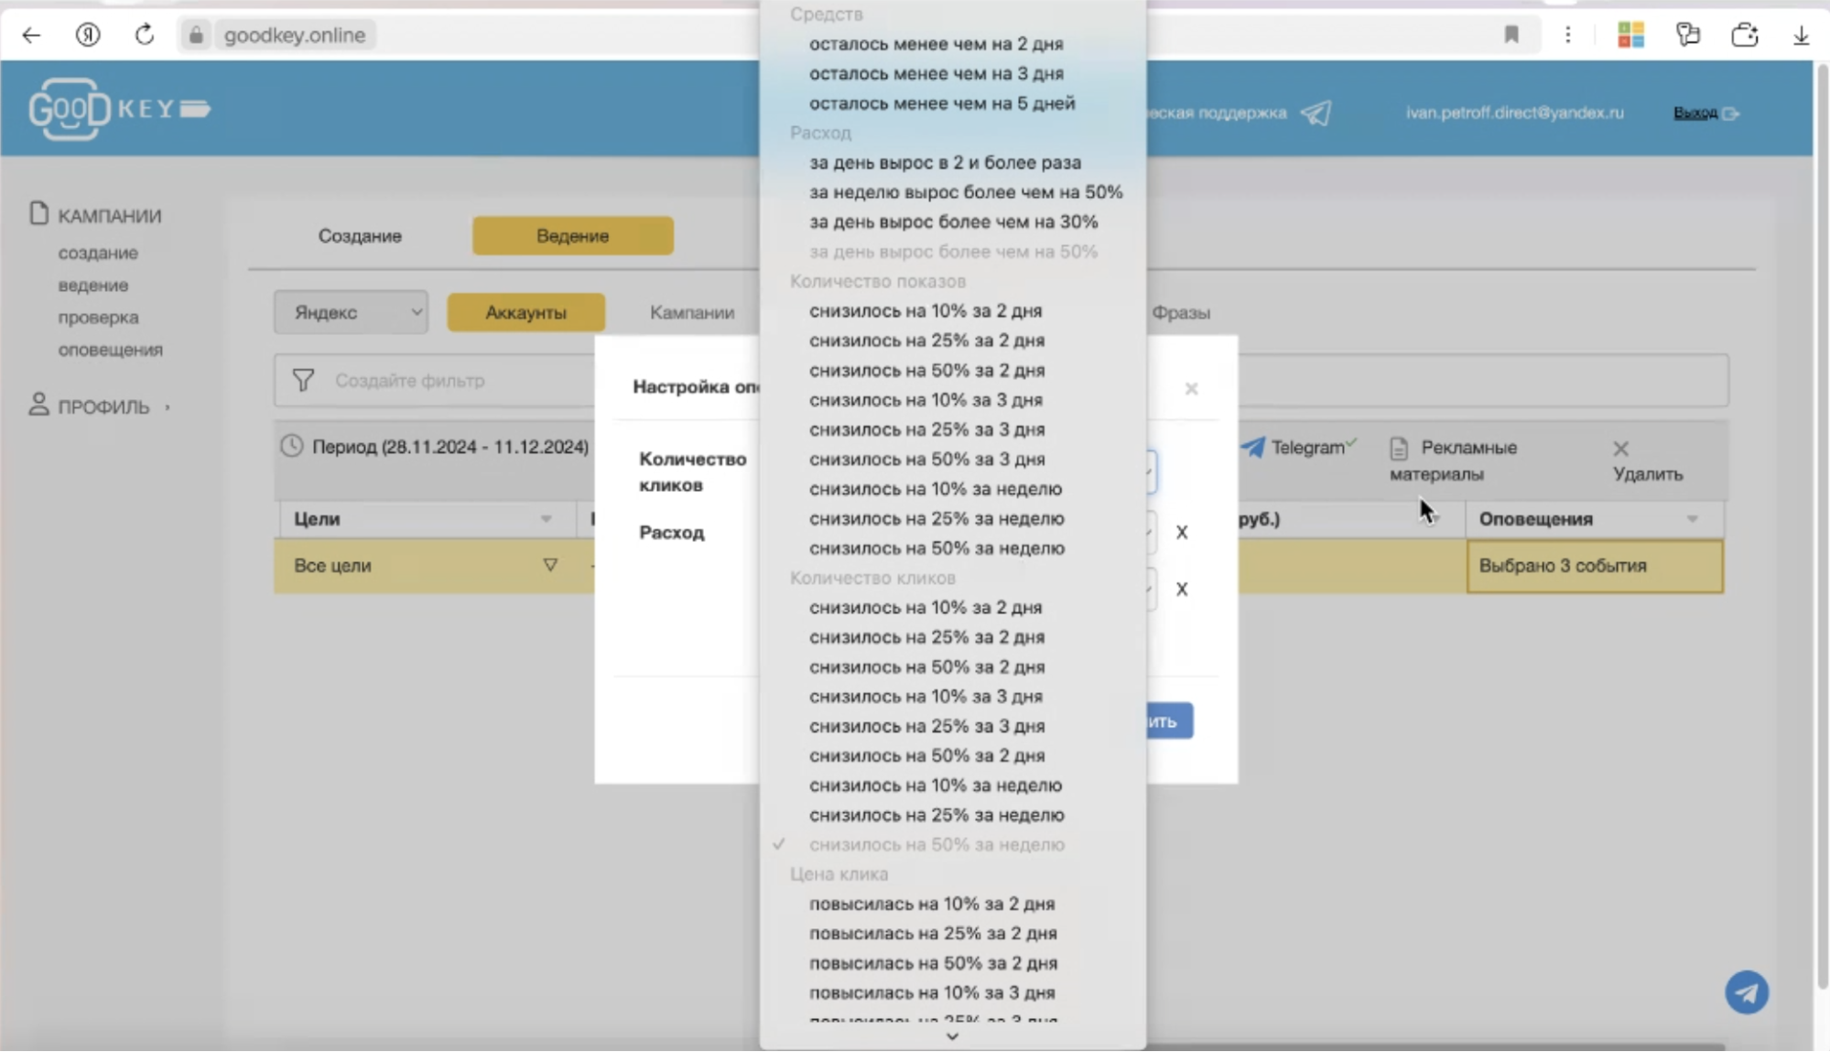Viewport: 1830px width, 1052px height.
Task: Click the user email ivan.petroff.direct@yandex.ru
Action: tap(1514, 113)
